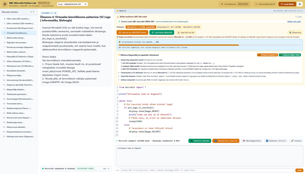Select target Universaalne V1 + V2
The width and height of the screenshot is (305, 174).
coord(169,27)
